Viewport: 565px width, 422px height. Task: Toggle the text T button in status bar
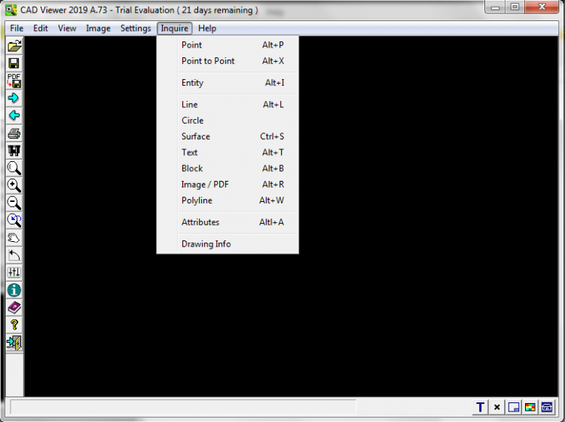480,408
